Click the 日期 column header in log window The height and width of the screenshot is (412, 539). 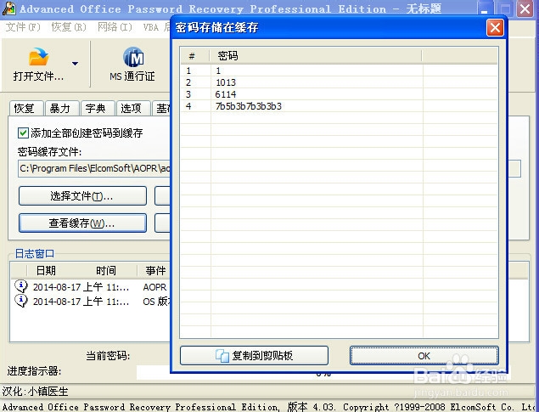[x=46, y=271]
